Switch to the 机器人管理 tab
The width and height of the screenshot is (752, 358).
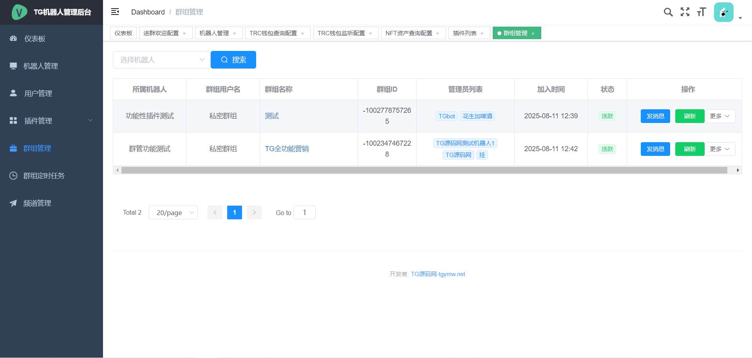coord(214,33)
